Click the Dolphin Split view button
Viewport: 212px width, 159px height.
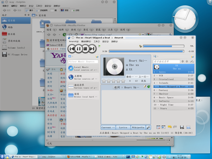pyautogui.click(x=76, y=10)
